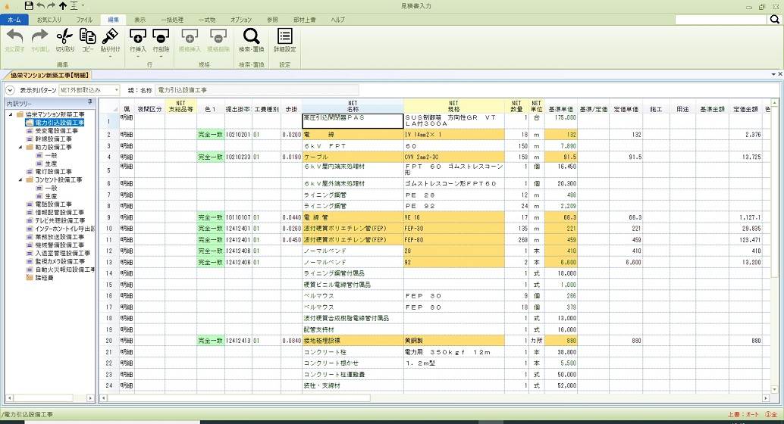This screenshot has height=424, width=784.
Task: Select 諸経費 folder in the tree
Action: 44,278
